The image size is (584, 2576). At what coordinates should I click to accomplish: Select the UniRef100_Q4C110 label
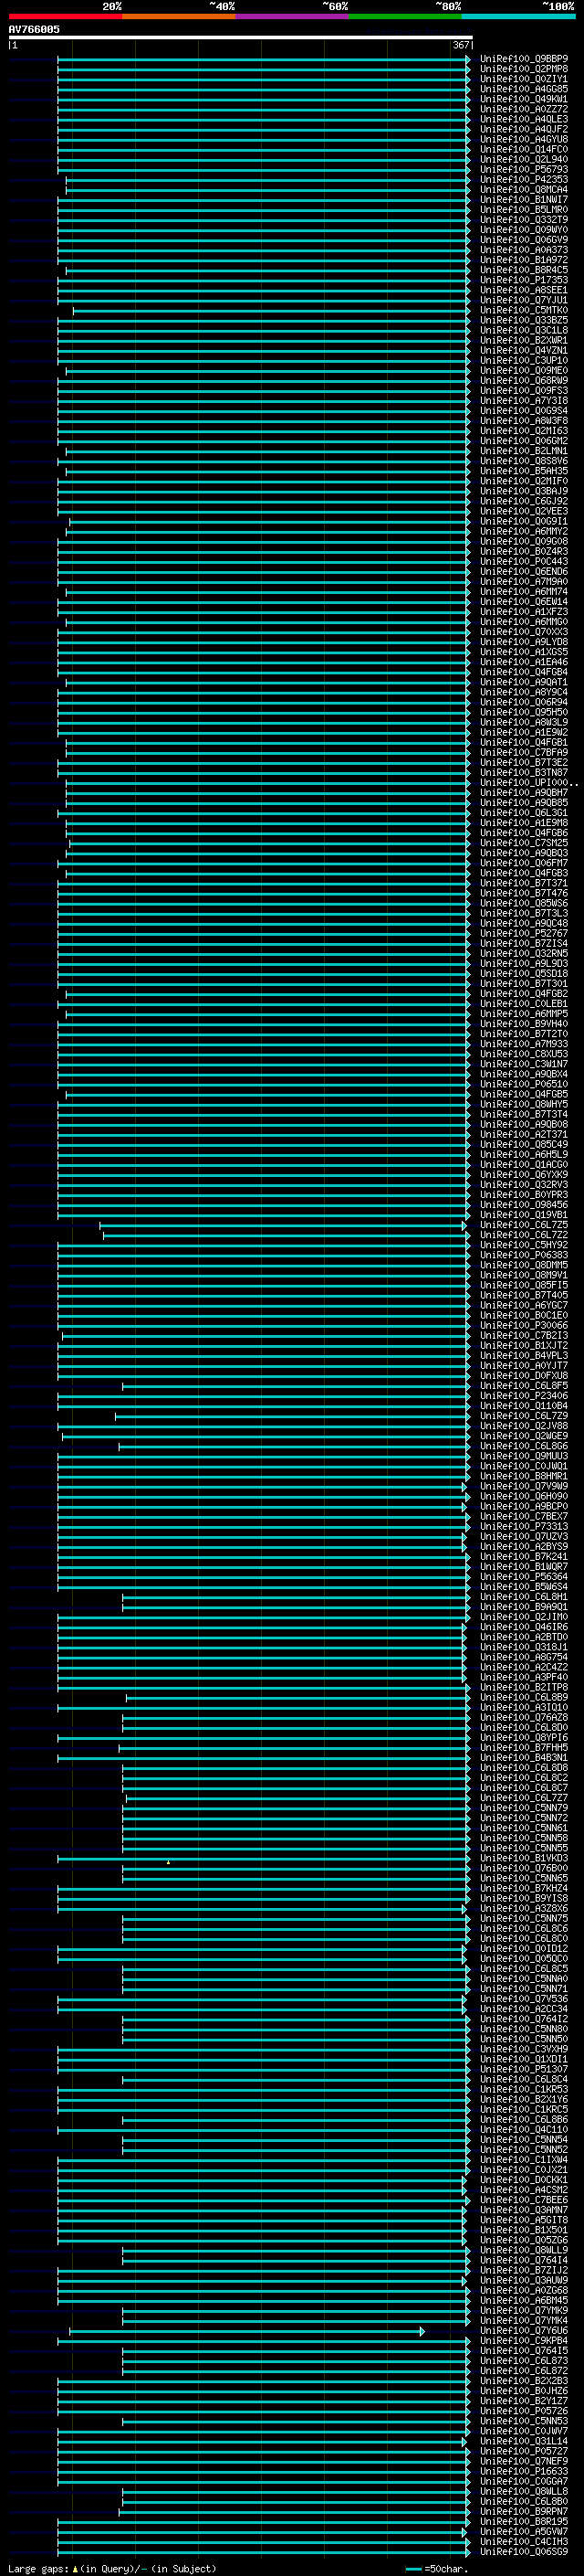click(x=524, y=2130)
